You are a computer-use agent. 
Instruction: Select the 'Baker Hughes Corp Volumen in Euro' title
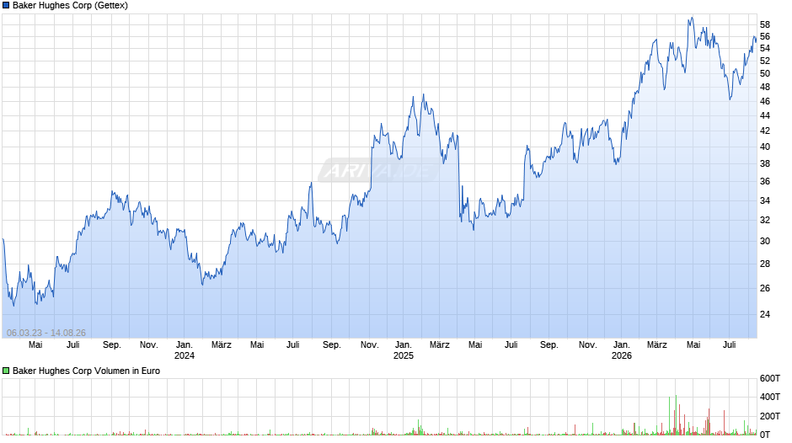coord(86,371)
